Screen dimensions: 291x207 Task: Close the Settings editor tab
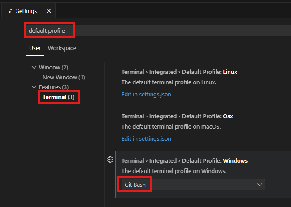(x=48, y=11)
